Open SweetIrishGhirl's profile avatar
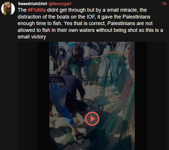The height and width of the screenshot is (150, 169). [8, 9]
